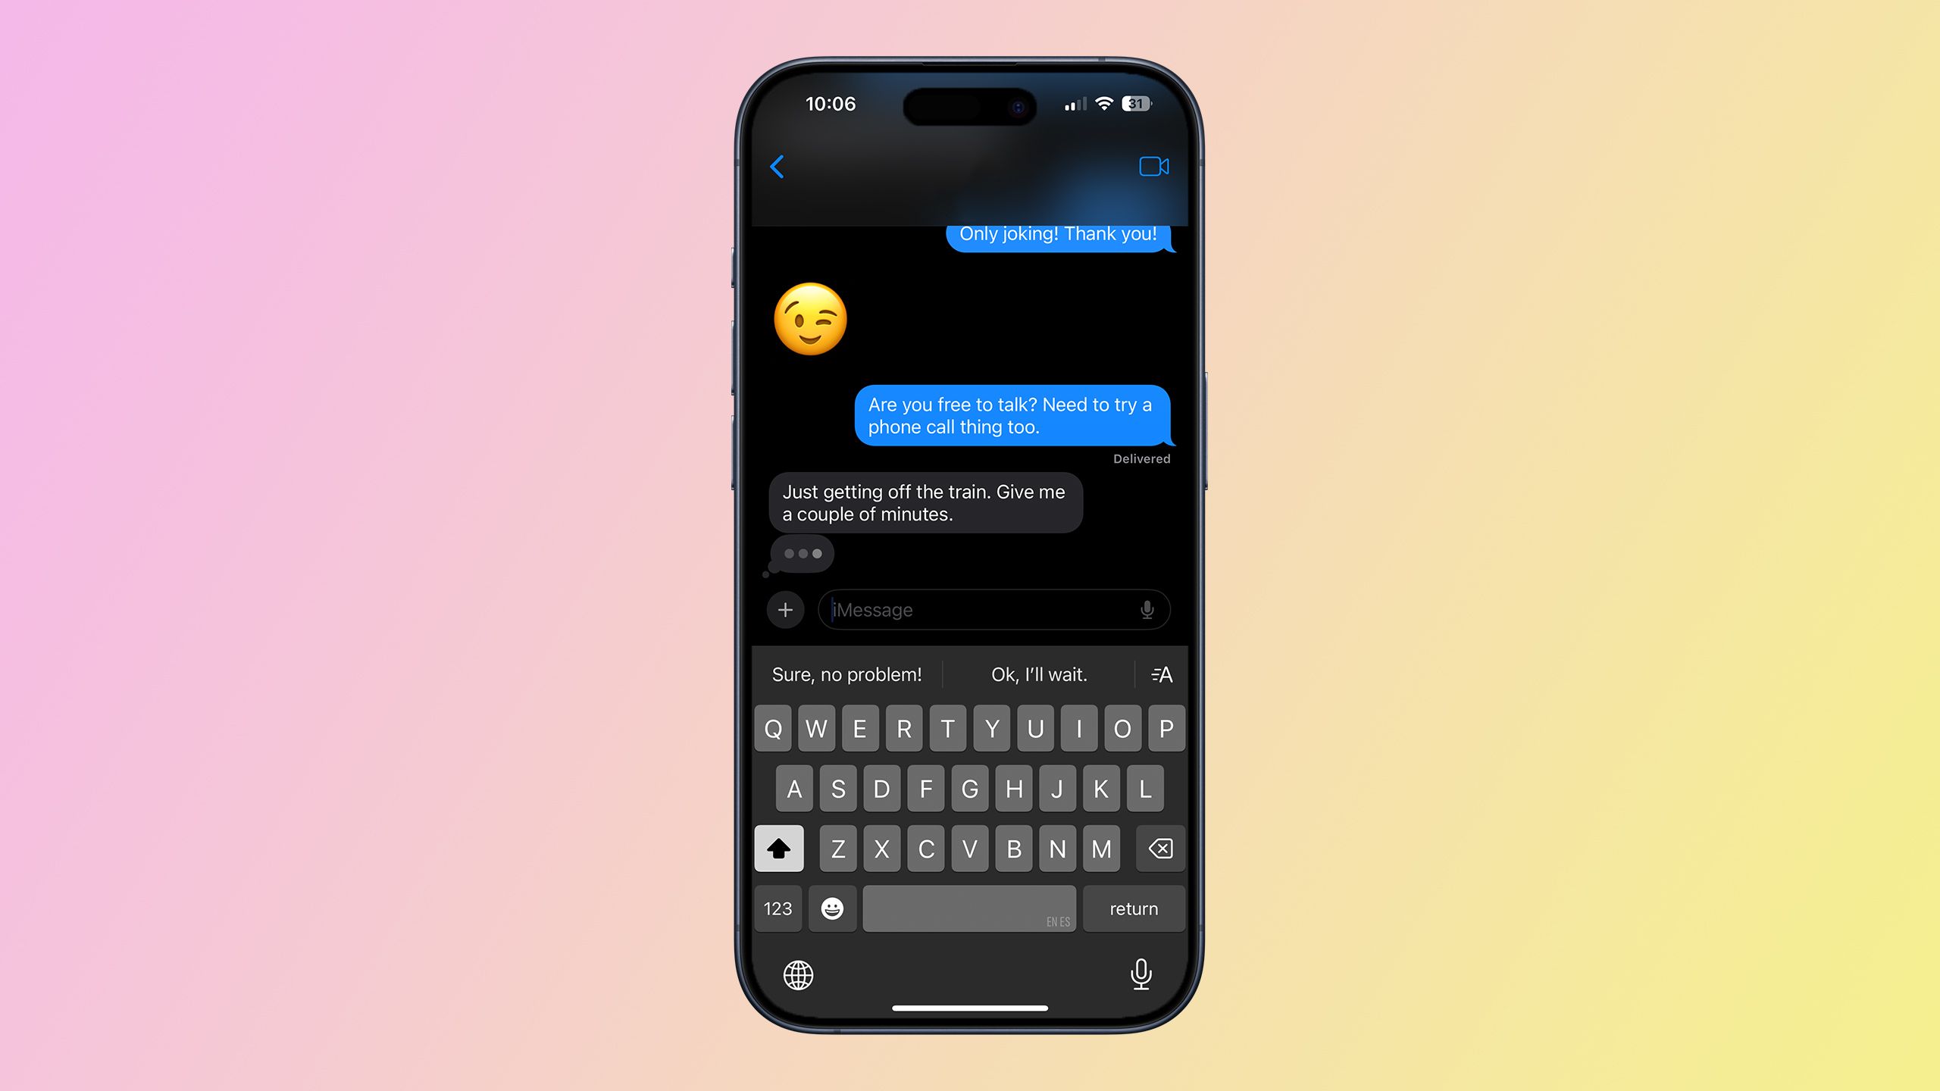Tap the back arrow icon
Image resolution: width=1940 pixels, height=1091 pixels.
coord(778,165)
